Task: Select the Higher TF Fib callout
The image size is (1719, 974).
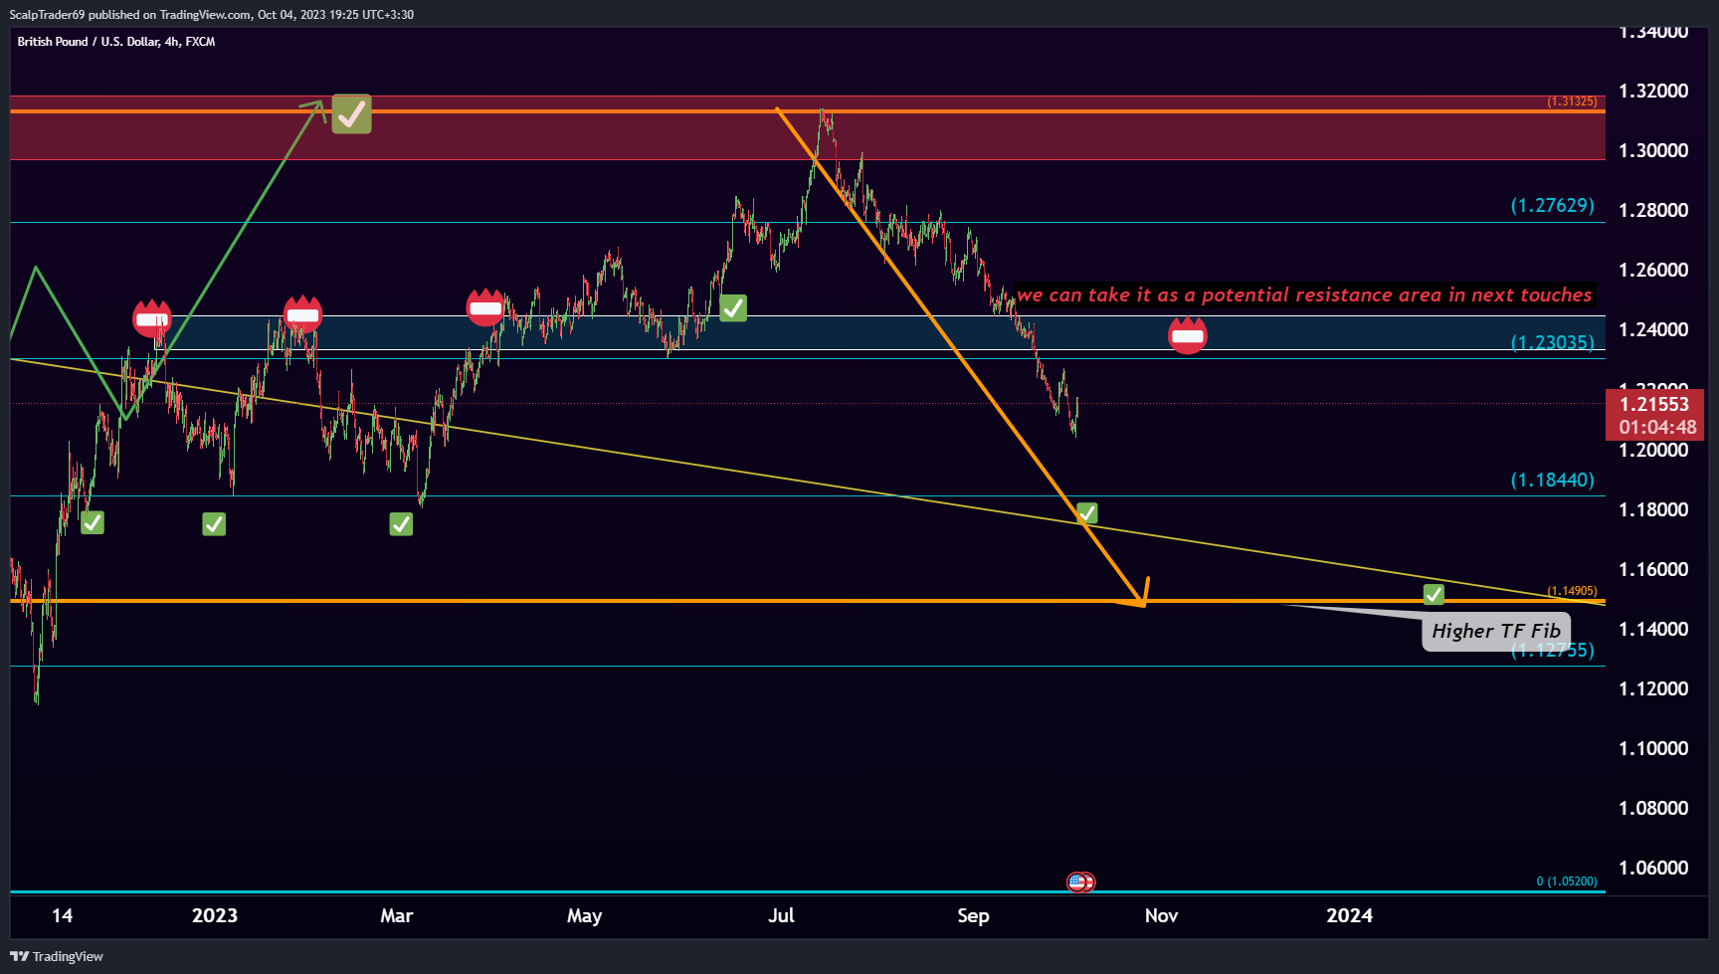Action: click(x=1496, y=631)
